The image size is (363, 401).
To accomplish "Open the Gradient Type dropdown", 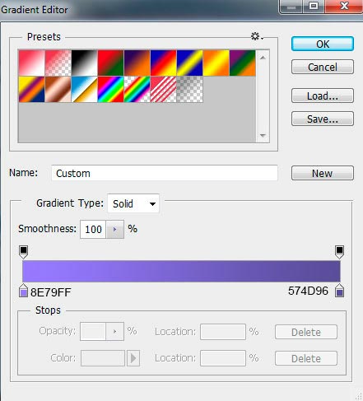I will tap(133, 203).
